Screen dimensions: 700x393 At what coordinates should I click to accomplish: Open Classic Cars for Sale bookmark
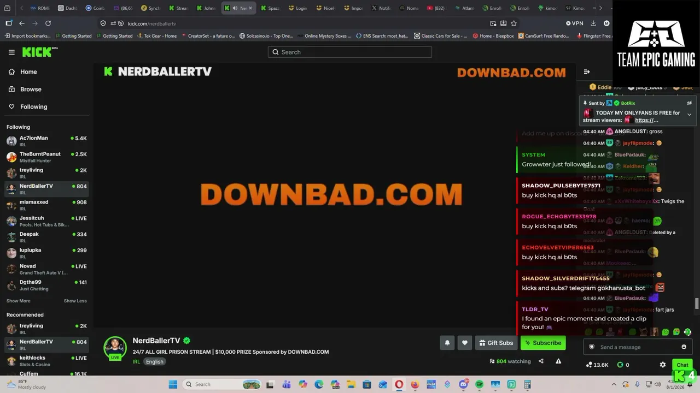[441, 36]
